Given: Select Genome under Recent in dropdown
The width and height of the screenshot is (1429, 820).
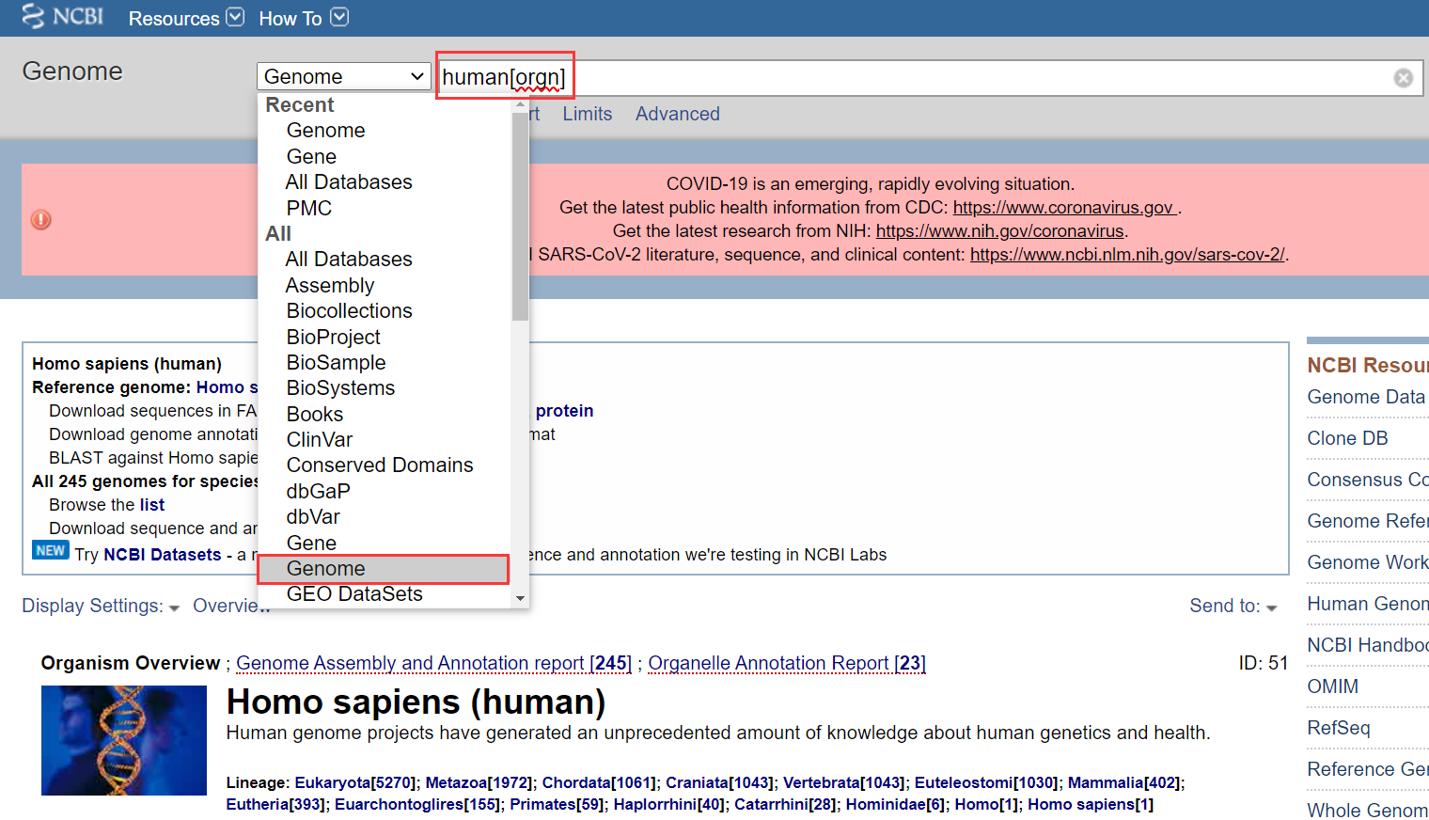Looking at the screenshot, I should pyautogui.click(x=325, y=131).
